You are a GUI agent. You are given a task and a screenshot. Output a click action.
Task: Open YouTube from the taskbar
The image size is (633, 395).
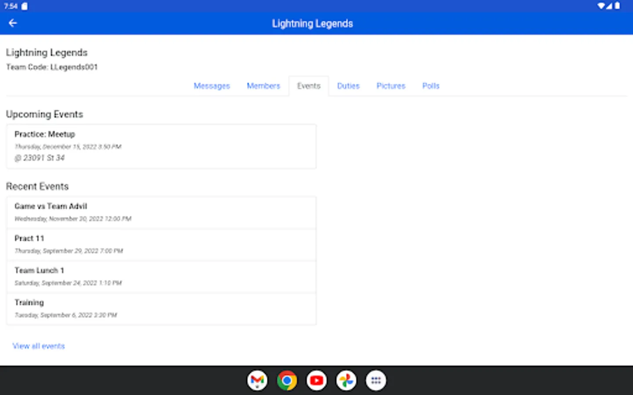click(316, 381)
